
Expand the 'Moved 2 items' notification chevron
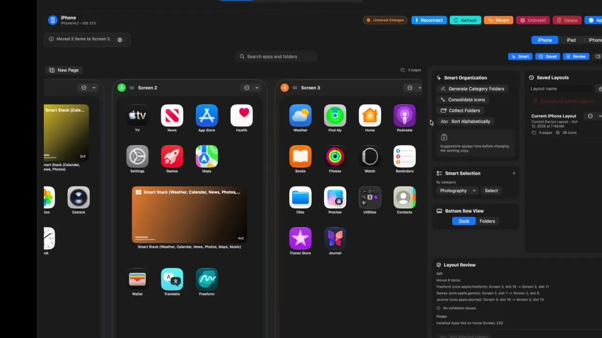[120, 40]
